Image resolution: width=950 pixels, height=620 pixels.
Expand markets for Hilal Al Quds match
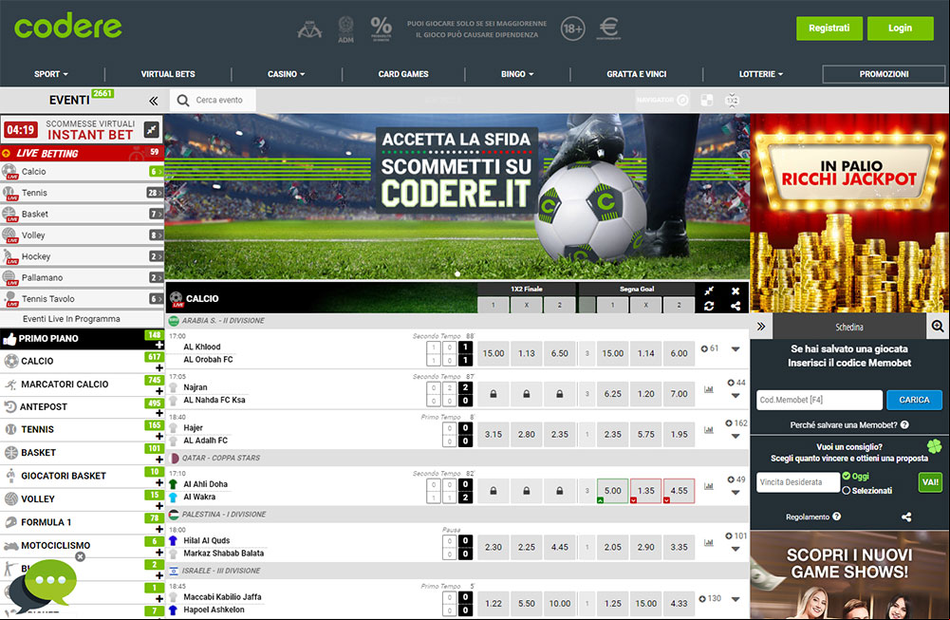736,549
